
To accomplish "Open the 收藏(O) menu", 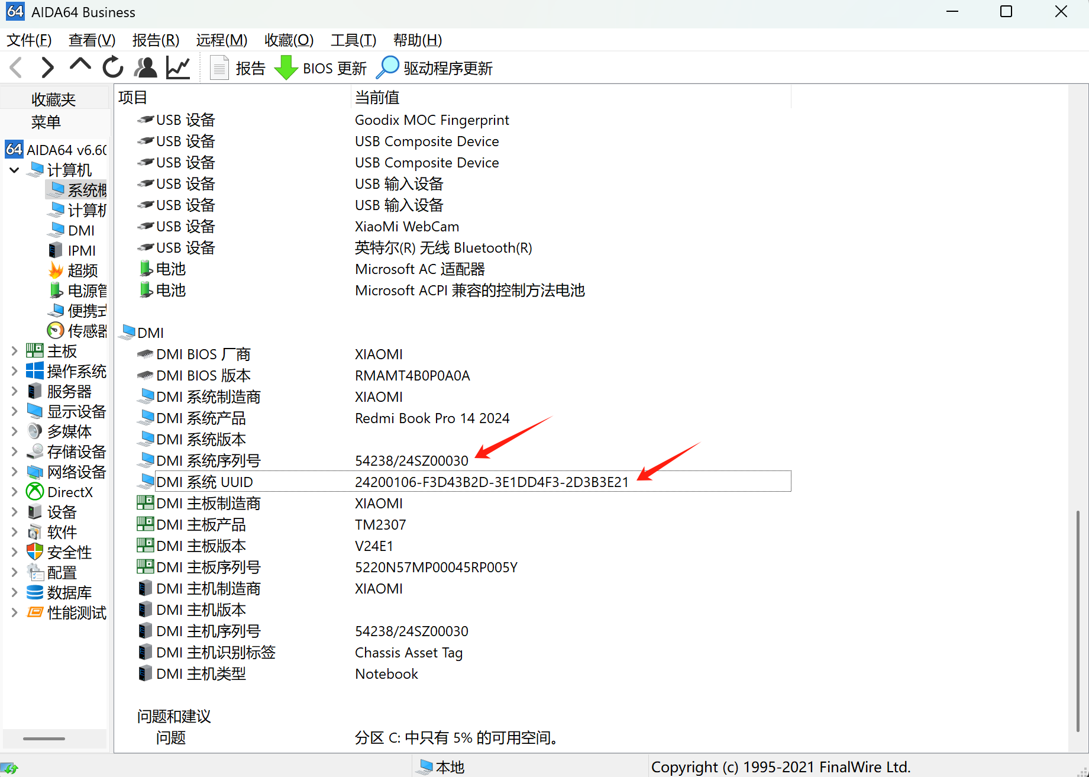I will (x=289, y=40).
